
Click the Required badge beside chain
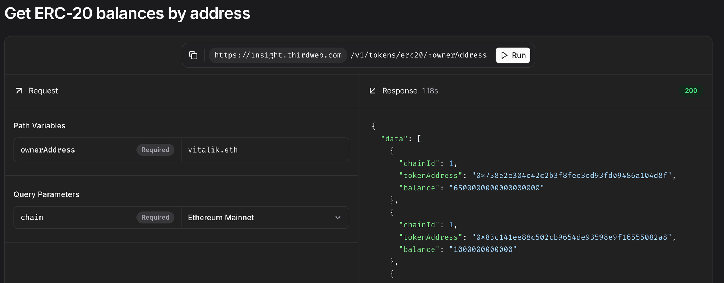(155, 218)
